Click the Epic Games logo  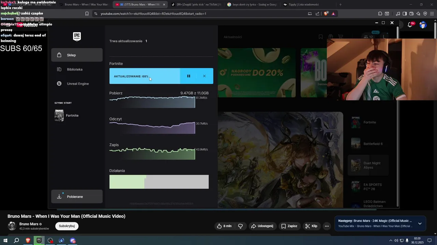click(77, 36)
